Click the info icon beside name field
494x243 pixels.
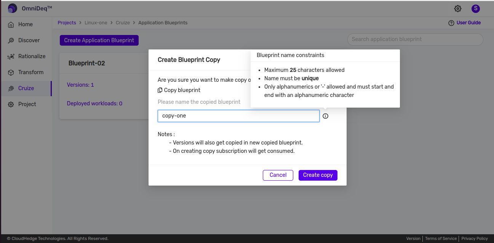(x=325, y=116)
